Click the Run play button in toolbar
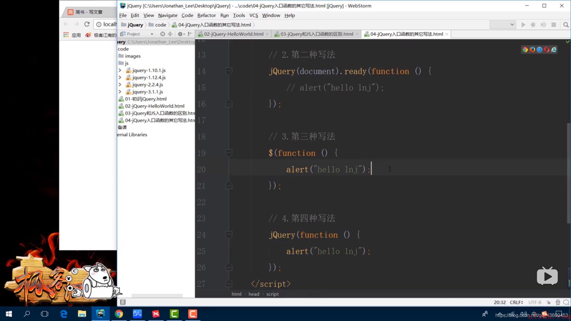Screen dimensions: 571x321 point(523,25)
